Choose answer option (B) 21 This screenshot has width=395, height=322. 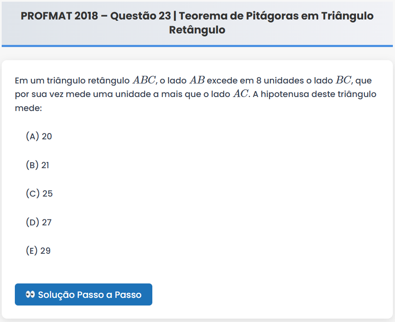(x=37, y=165)
